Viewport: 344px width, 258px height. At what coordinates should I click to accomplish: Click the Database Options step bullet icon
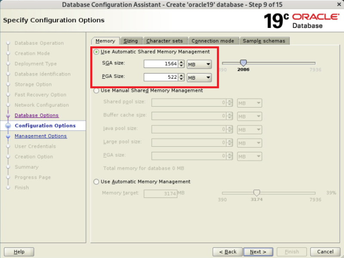click(x=8, y=115)
